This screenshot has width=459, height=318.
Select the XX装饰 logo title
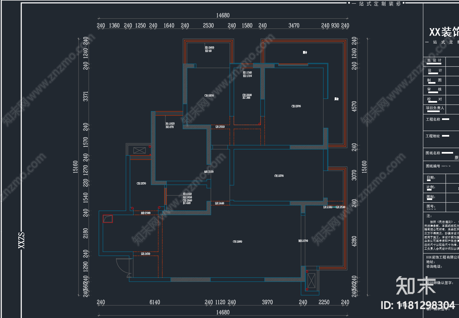pyautogui.click(x=444, y=32)
